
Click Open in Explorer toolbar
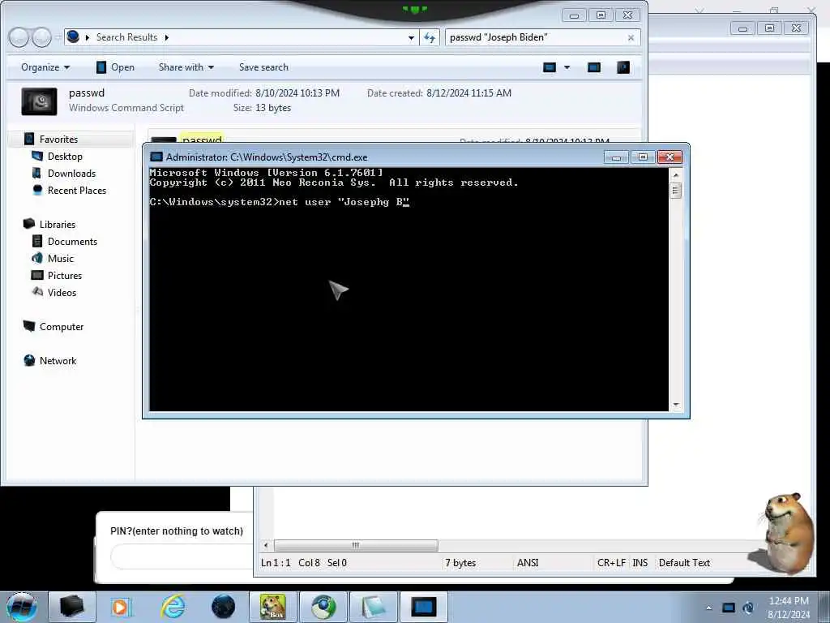click(x=115, y=67)
